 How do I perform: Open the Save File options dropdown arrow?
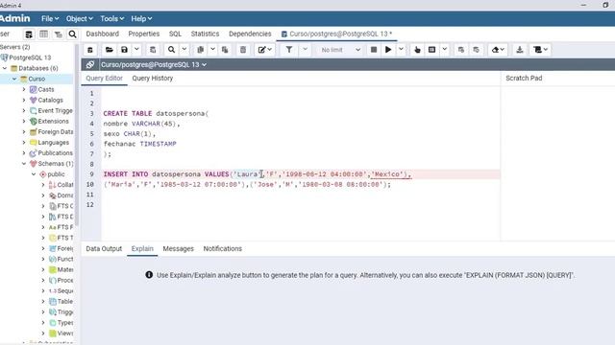(136, 49)
